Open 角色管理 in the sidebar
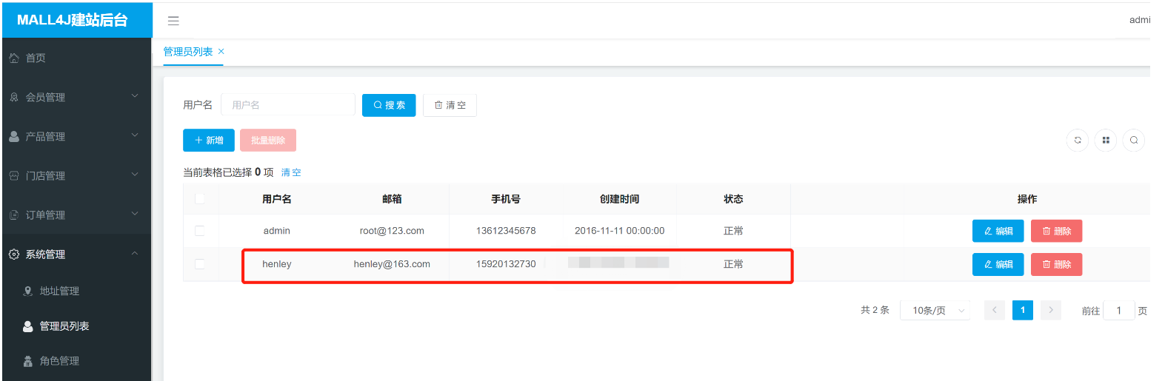Screen dimensions: 1165x381 [59, 361]
